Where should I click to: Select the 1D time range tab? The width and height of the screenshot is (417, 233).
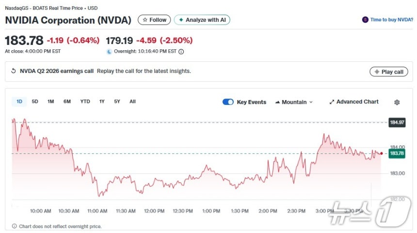(19, 102)
